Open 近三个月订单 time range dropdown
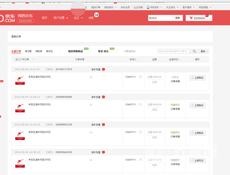The height and width of the screenshot is (175, 230). pyautogui.click(x=25, y=60)
